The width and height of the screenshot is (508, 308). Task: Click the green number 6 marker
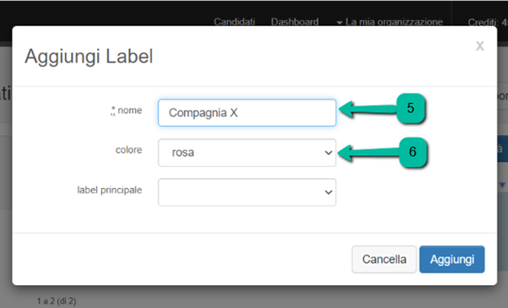(x=413, y=152)
